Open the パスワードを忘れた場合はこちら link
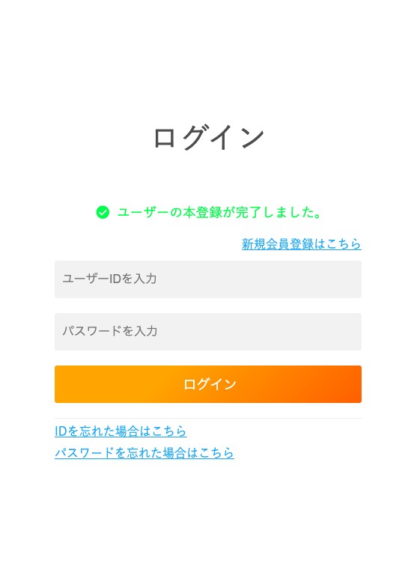The image size is (420, 567). [x=144, y=452]
